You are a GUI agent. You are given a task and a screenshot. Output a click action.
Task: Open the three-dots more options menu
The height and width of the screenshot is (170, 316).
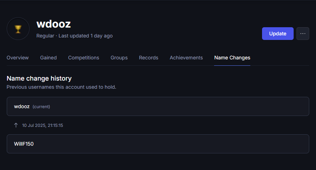coord(303,34)
